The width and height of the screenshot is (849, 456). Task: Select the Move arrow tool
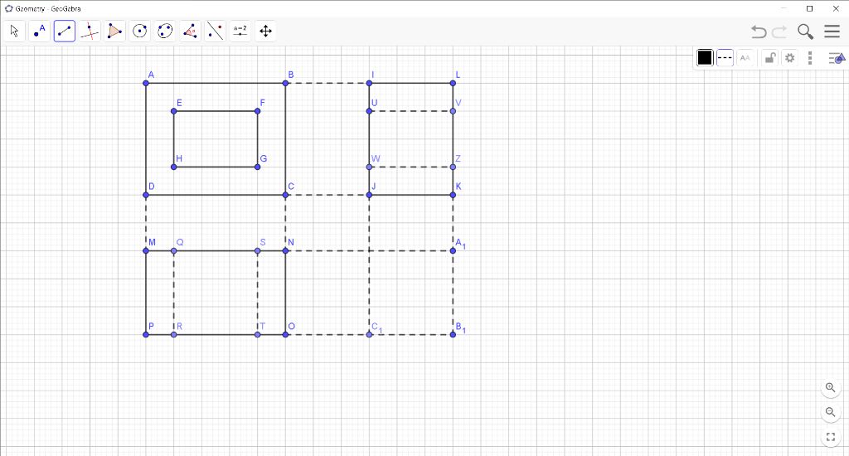(14, 31)
